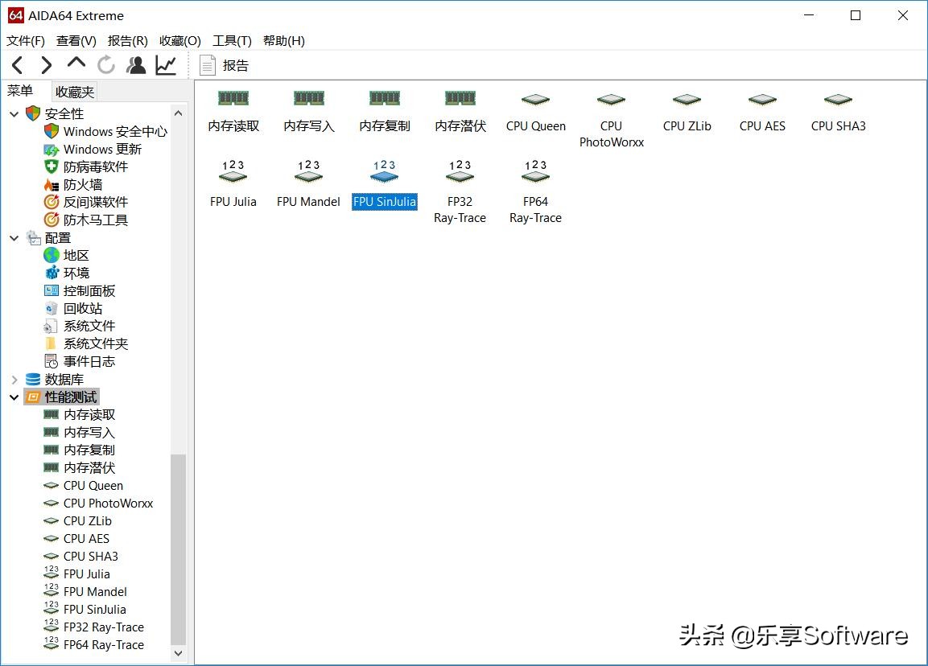This screenshot has height=666, width=928.
Task: Run the 内存读取 memory read benchmark
Action: pos(233,111)
